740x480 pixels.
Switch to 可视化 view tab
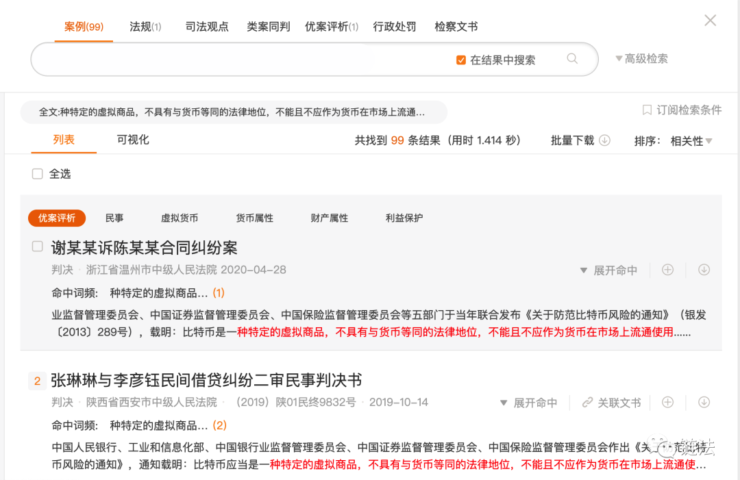pyautogui.click(x=133, y=140)
